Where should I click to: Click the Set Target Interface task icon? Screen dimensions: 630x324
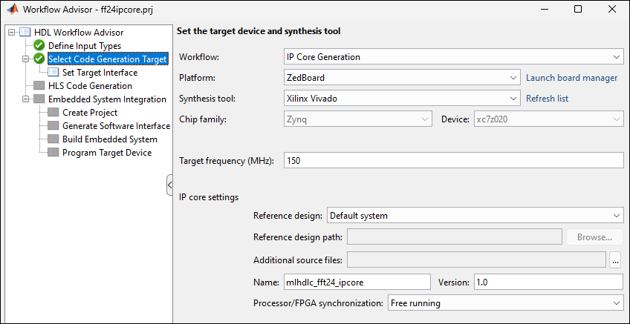(x=53, y=73)
